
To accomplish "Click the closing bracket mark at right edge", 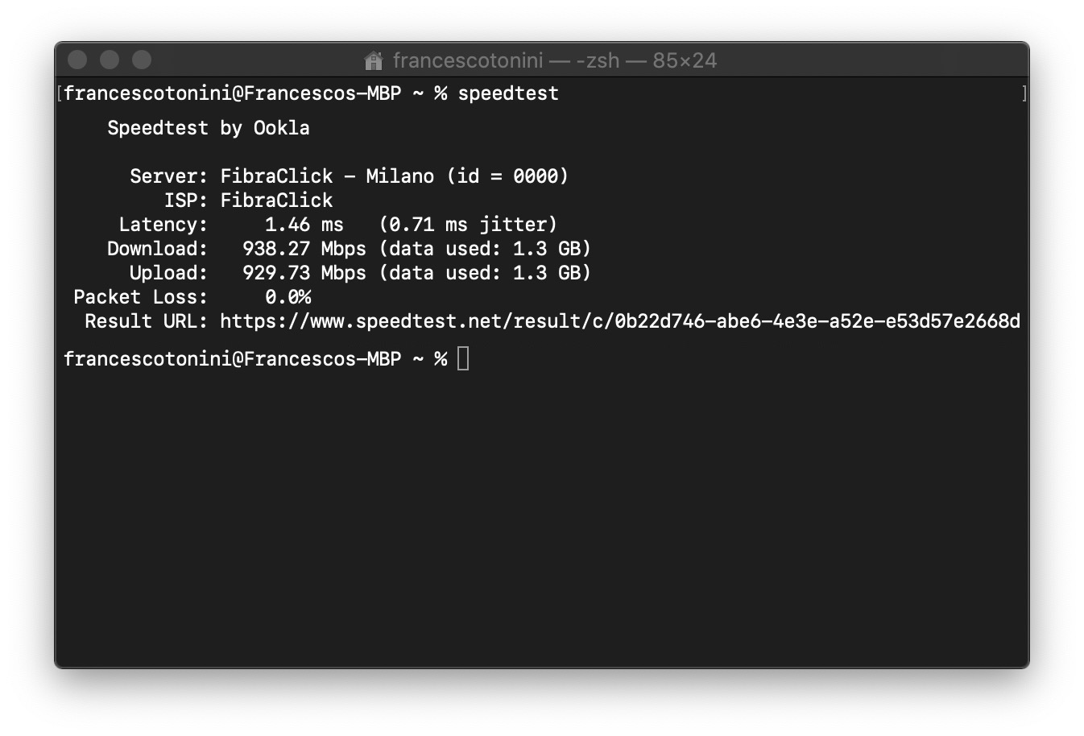I will click(x=1024, y=93).
